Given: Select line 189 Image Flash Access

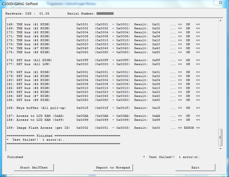Looking at the screenshot, I should click(103, 128).
